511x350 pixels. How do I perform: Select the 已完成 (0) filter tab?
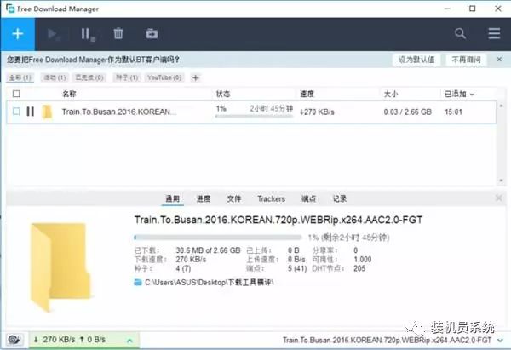coord(89,77)
